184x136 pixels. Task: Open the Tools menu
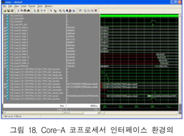40,6
